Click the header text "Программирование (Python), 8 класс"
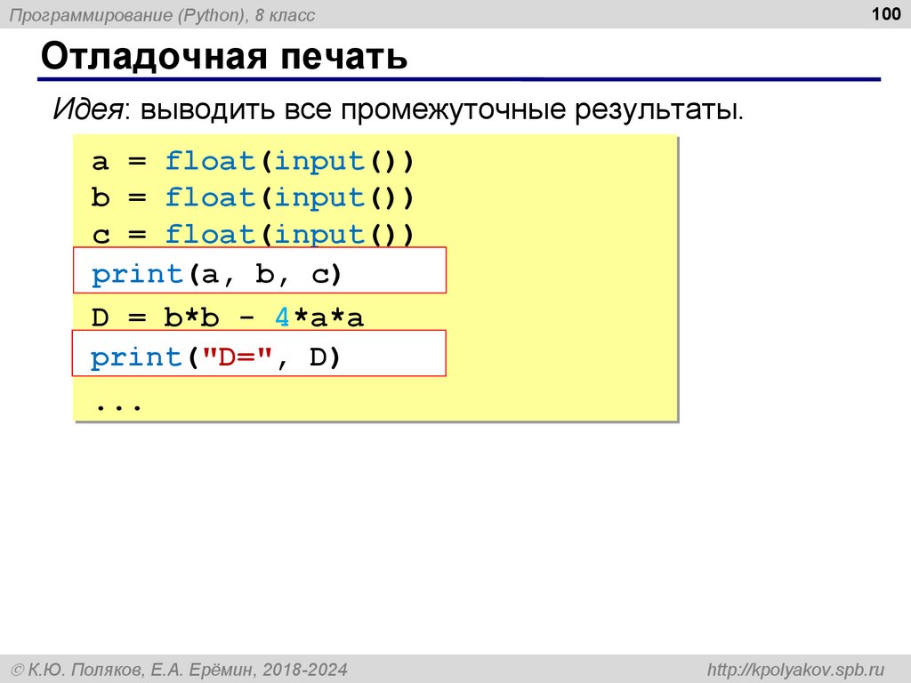The width and height of the screenshot is (911, 683). [x=162, y=15]
